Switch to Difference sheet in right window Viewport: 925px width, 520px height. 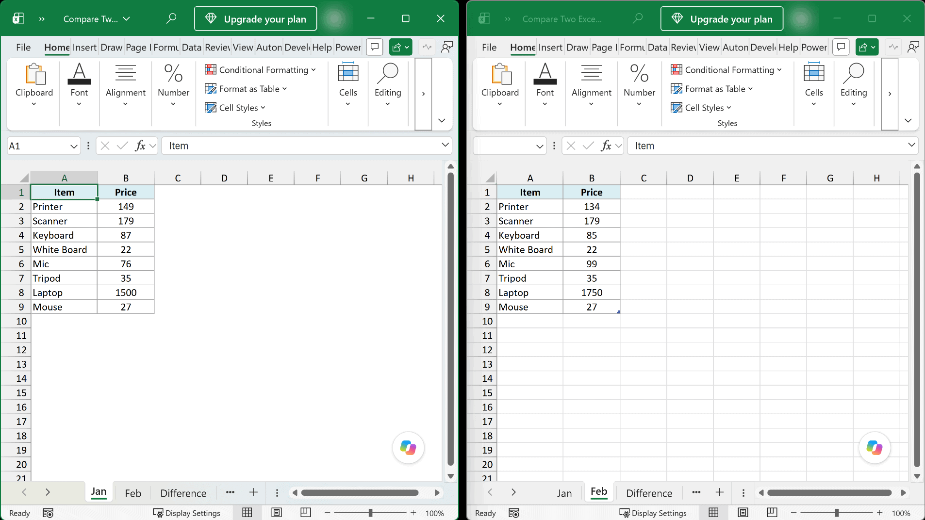649,493
